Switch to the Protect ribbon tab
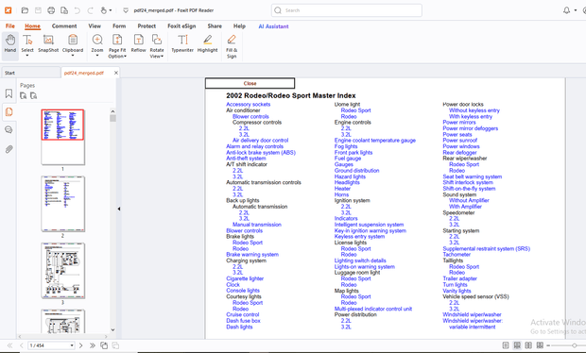This screenshot has height=353, width=586. tap(146, 26)
